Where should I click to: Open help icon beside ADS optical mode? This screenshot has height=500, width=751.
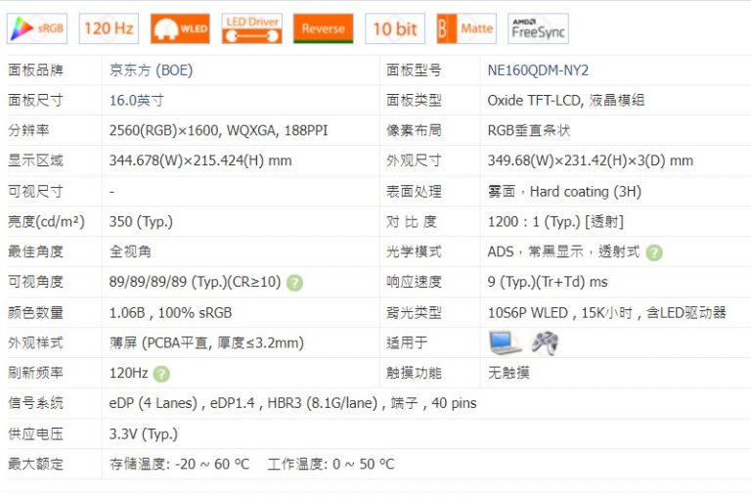[x=654, y=252]
